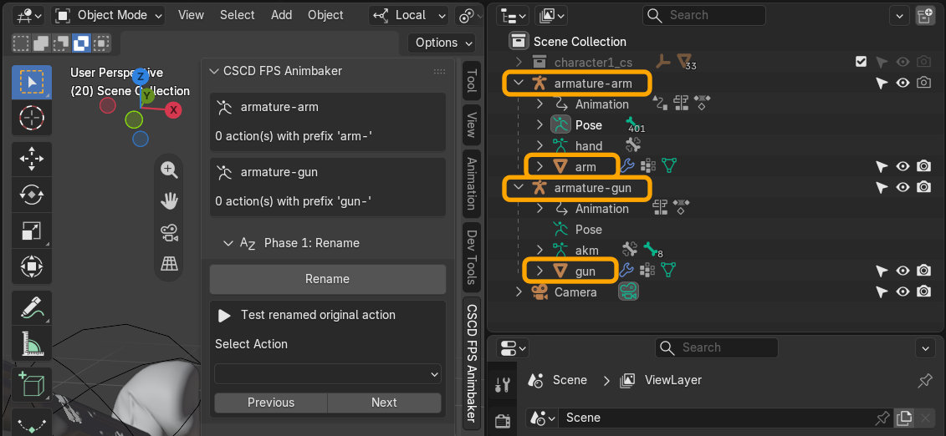Pick the Measure ruler tool
The image size is (946, 436).
tap(32, 344)
